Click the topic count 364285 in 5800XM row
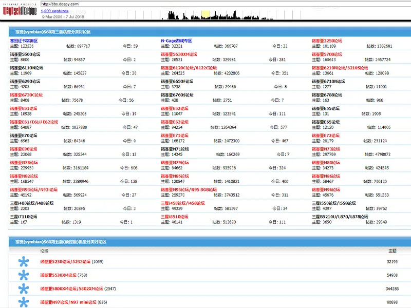411x308 pixels. tap(392, 288)
